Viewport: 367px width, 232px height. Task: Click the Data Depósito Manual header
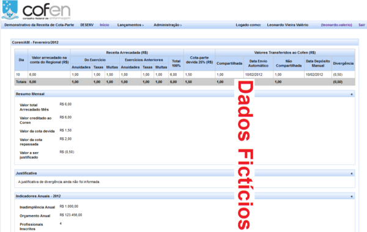coord(318,63)
